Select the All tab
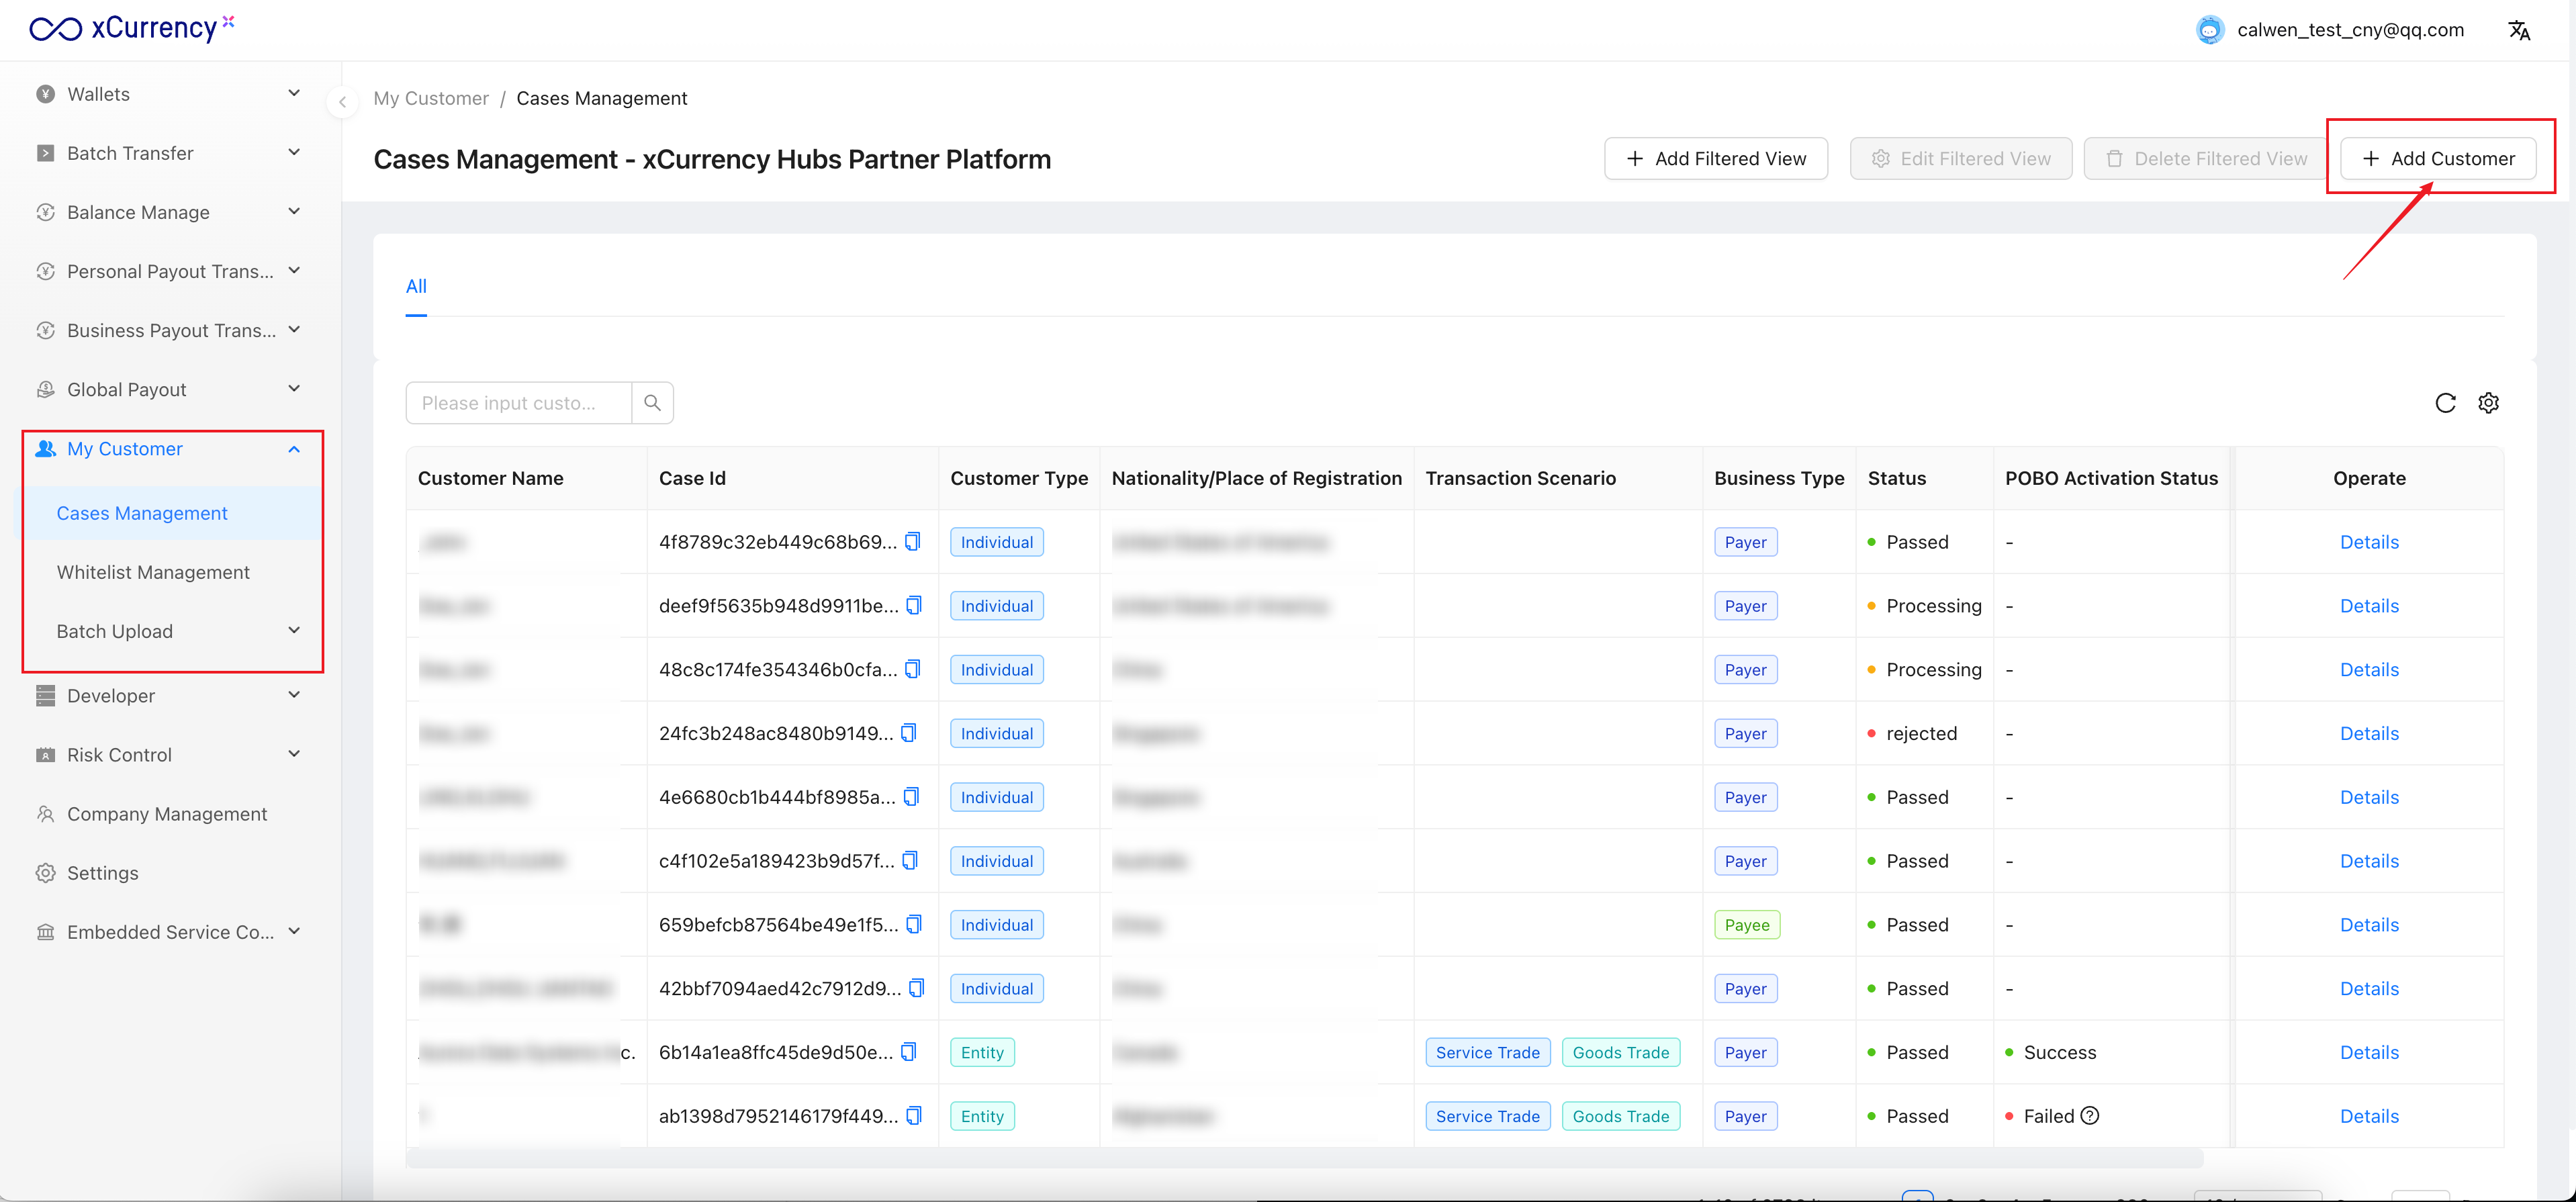Screen dimensions: 2576x1202 click(416, 287)
